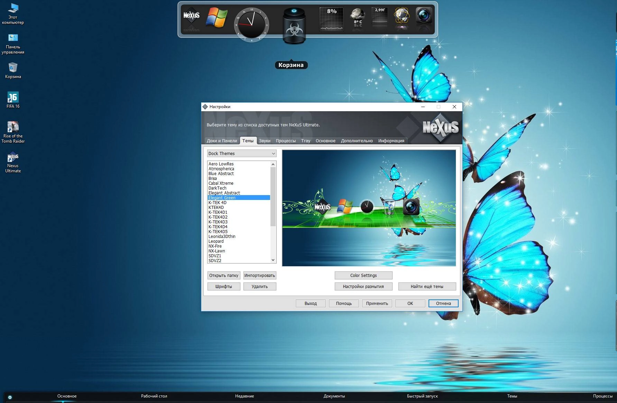The image size is (617, 403).
Task: Click the Выход button
Action: (311, 303)
